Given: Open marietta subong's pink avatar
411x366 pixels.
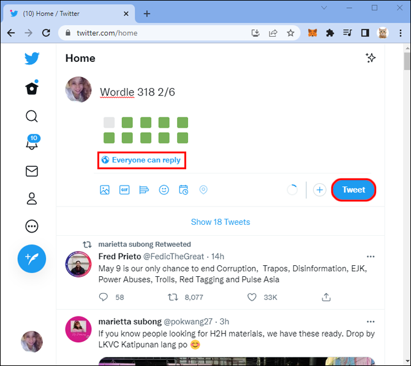Looking at the screenshot, I should point(78,329).
